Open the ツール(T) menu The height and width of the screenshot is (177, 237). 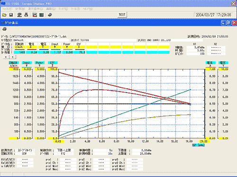[x=75, y=9]
